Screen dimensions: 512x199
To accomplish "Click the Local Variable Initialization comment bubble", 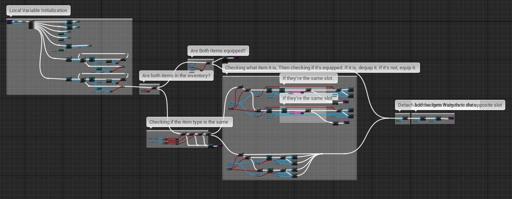I will [x=38, y=11].
